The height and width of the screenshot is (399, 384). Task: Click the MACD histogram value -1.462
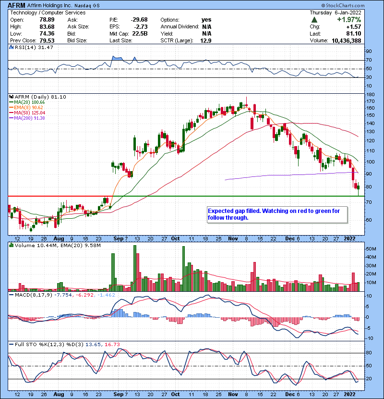[106, 295]
